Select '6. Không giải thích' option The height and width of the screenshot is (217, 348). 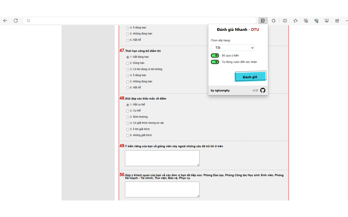coord(128,136)
